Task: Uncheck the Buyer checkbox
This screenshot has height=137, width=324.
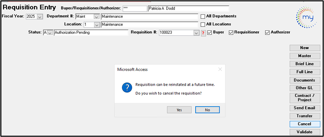Action: tap(209, 32)
